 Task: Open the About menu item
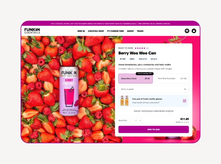coord(130,31)
